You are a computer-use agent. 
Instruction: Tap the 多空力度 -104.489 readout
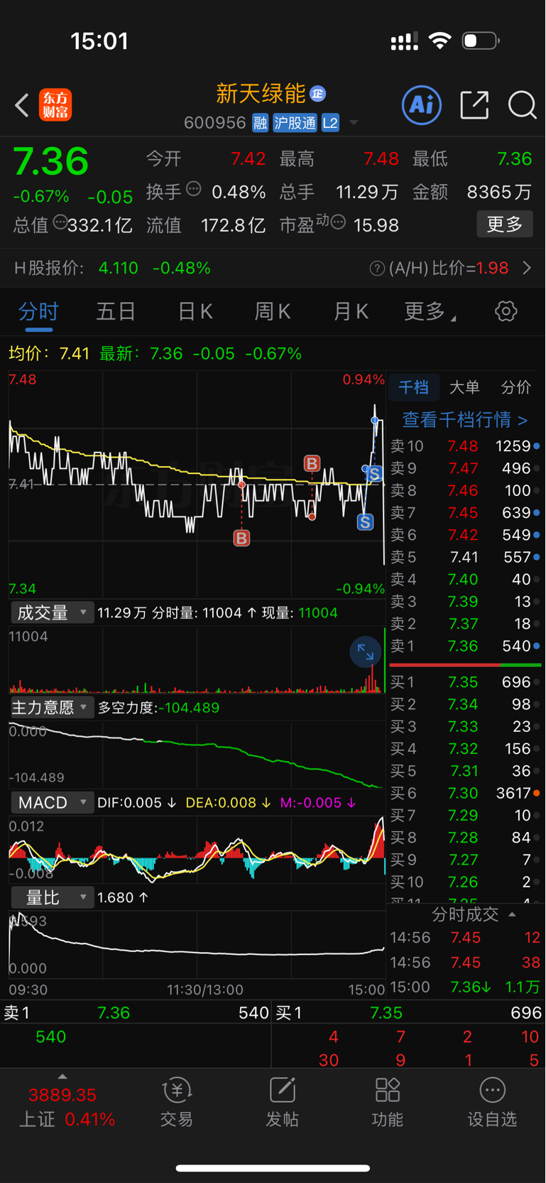click(x=158, y=708)
